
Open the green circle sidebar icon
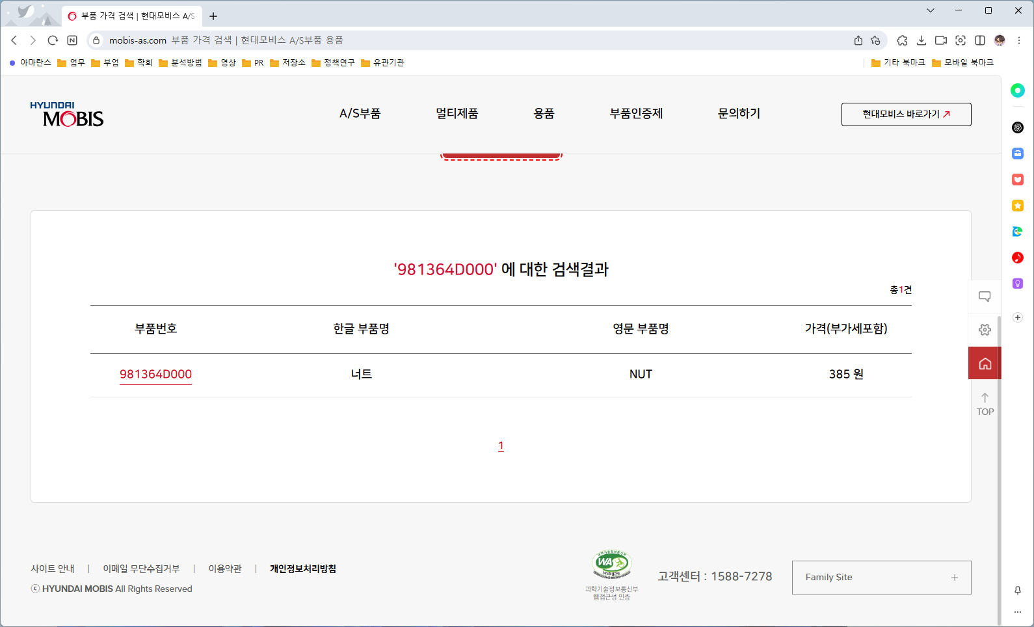1018,90
